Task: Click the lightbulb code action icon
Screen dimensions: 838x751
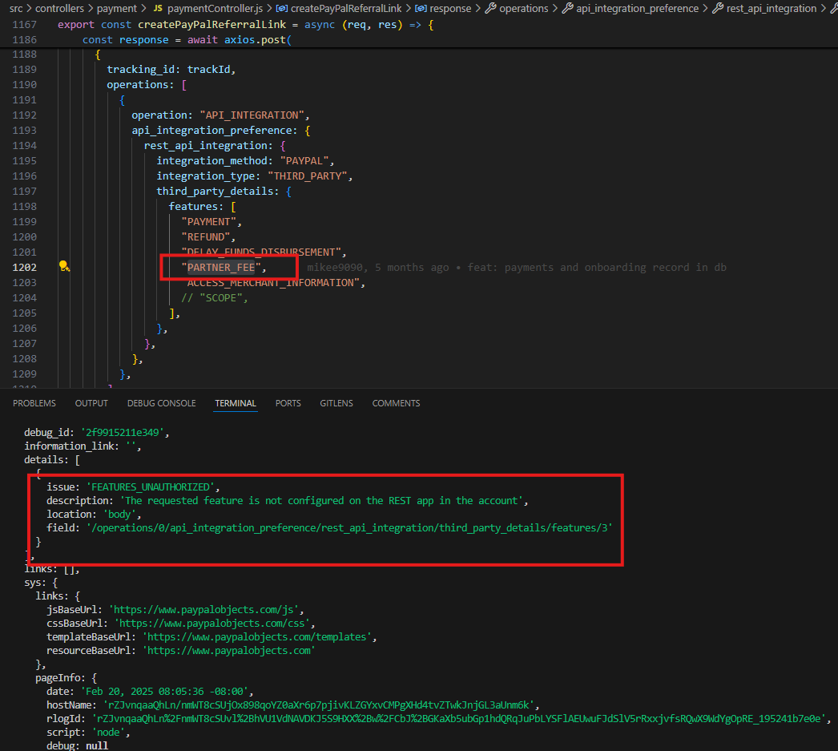Action: (64, 267)
